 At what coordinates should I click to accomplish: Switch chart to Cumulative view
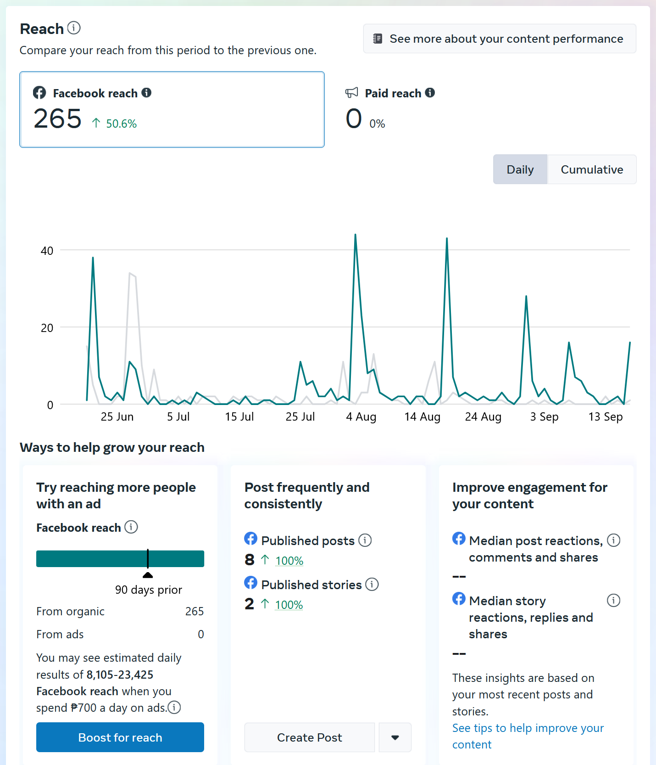(x=592, y=169)
